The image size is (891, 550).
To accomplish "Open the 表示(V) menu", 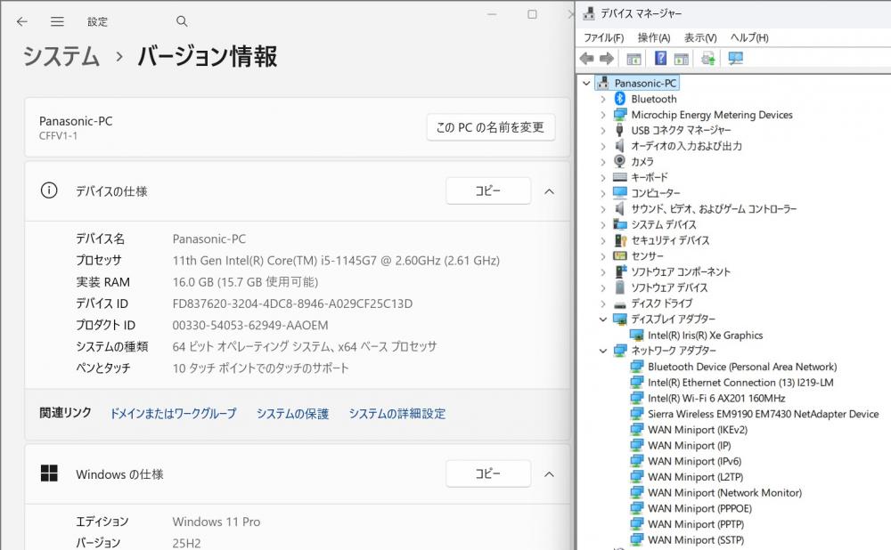I will click(700, 37).
